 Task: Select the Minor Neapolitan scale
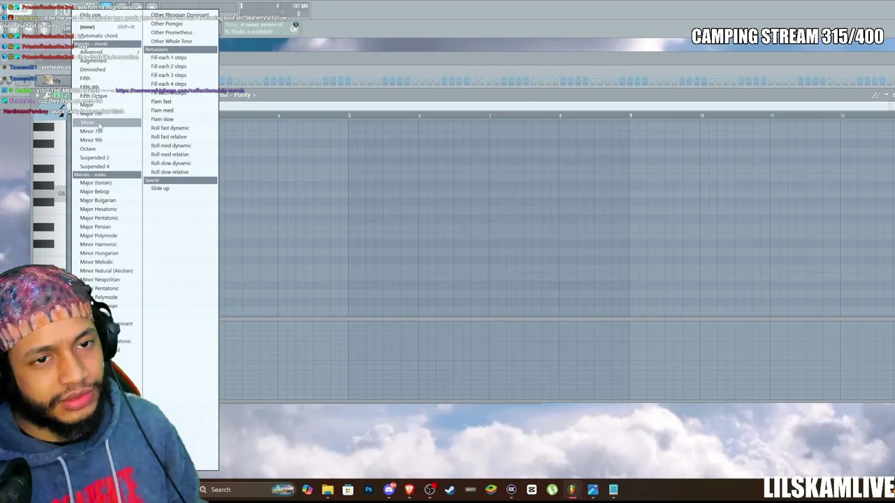click(x=107, y=279)
